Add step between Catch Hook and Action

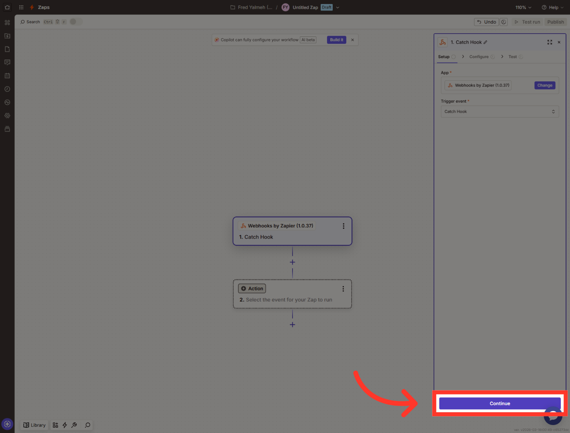click(292, 262)
